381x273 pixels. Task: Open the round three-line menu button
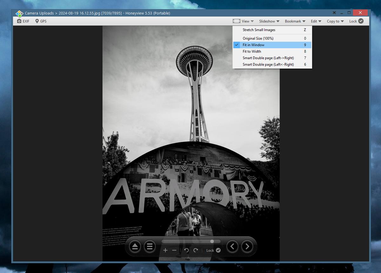[150, 246]
